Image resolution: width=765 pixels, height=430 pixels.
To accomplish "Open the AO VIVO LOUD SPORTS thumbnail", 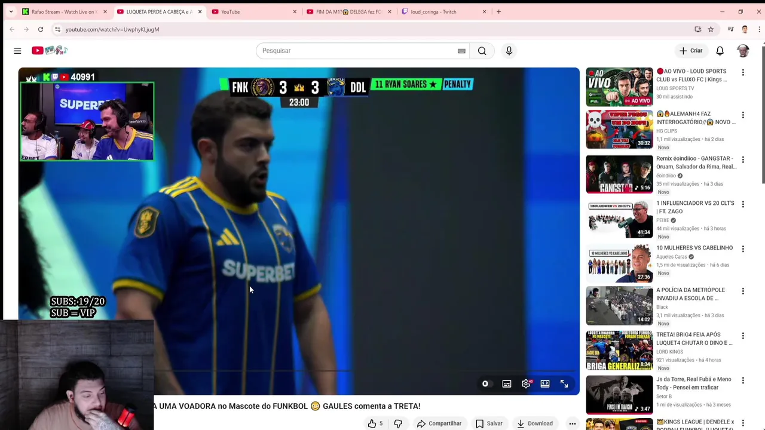I will coord(619,87).
